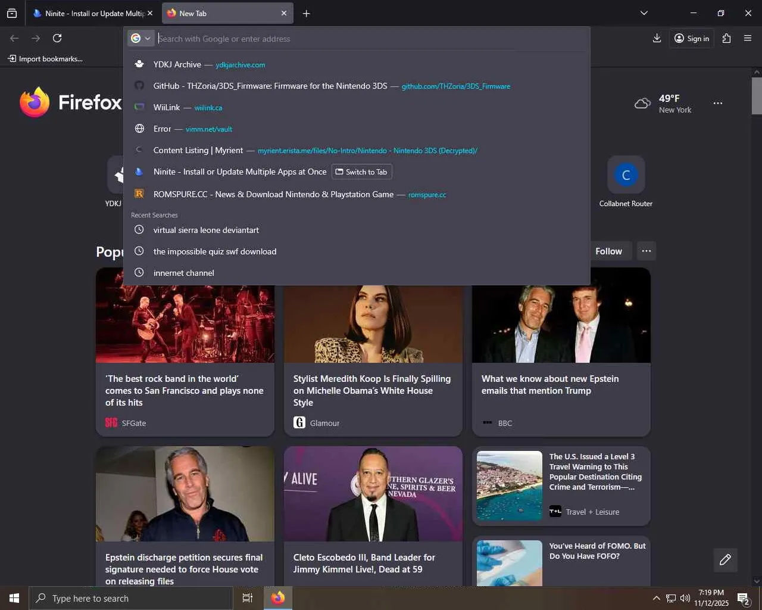
Task: Show hidden system tray icons
Action: pos(656,598)
